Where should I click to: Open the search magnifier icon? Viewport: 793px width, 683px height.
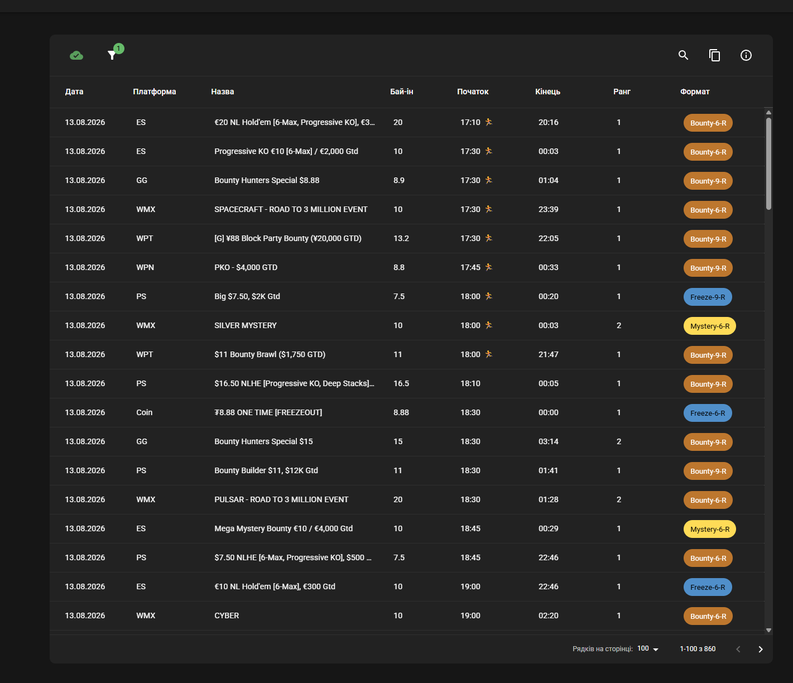(x=683, y=55)
